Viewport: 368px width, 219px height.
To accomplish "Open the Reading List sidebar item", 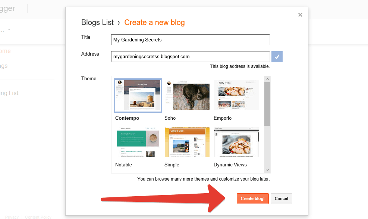I will [x=9, y=93].
